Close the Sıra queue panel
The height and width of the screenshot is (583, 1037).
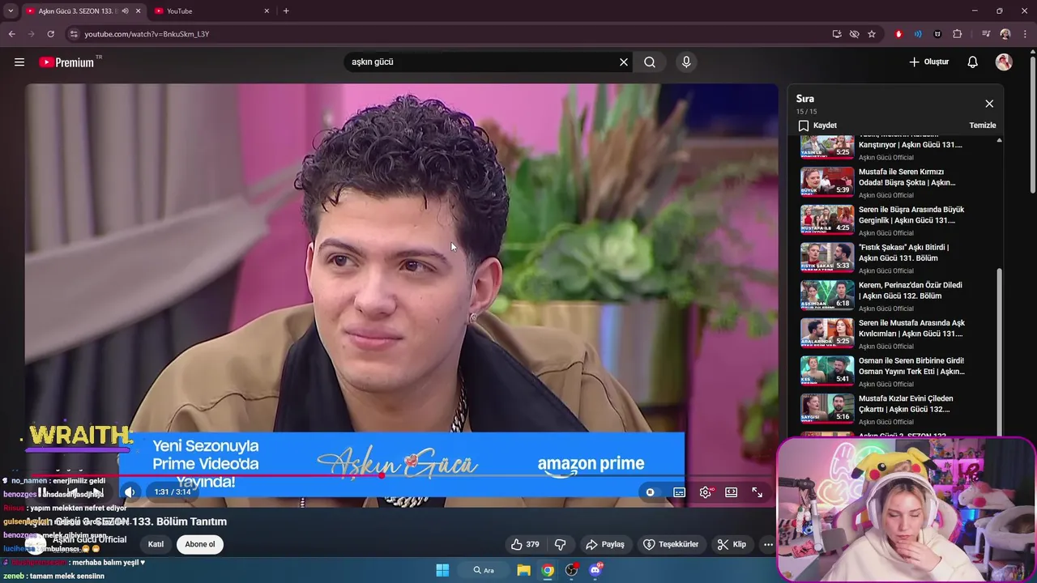(x=989, y=104)
